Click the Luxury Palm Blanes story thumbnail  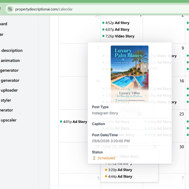point(129,74)
